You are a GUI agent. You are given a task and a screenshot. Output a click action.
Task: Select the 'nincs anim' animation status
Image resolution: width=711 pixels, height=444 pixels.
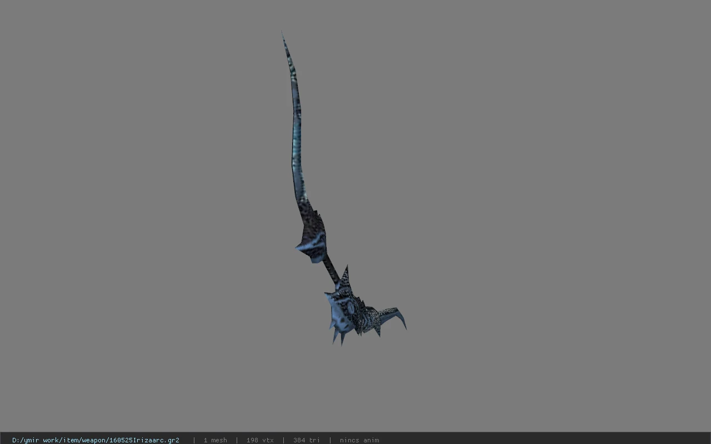(359, 440)
